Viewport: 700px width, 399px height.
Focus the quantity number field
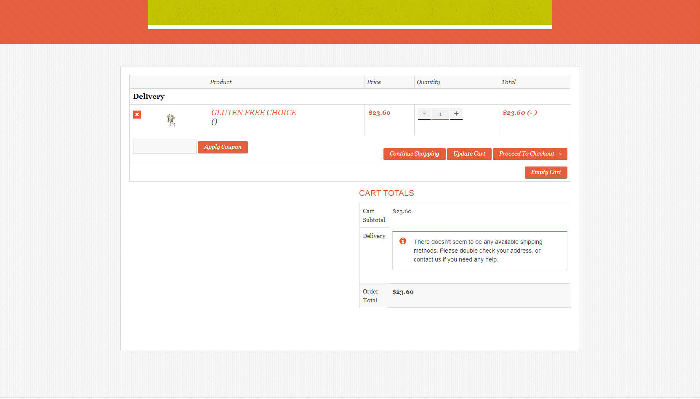coord(440,114)
